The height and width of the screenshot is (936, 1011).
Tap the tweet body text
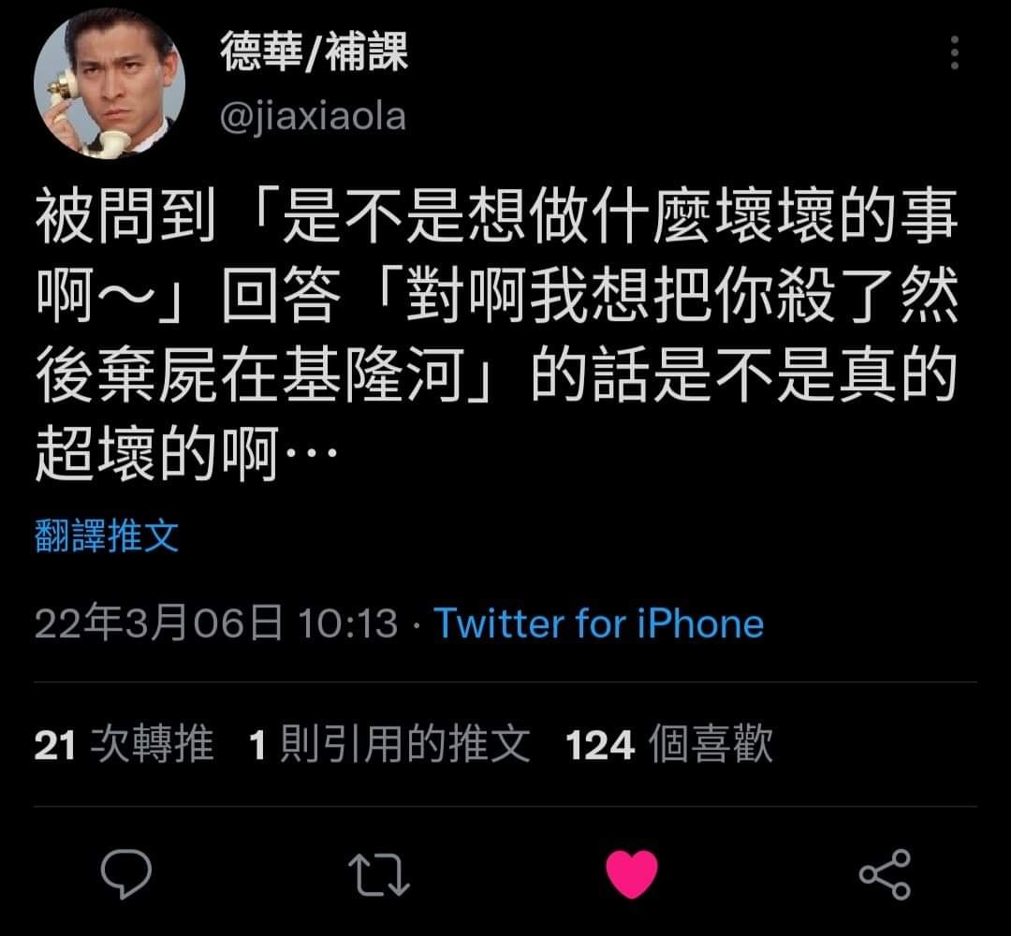496,335
